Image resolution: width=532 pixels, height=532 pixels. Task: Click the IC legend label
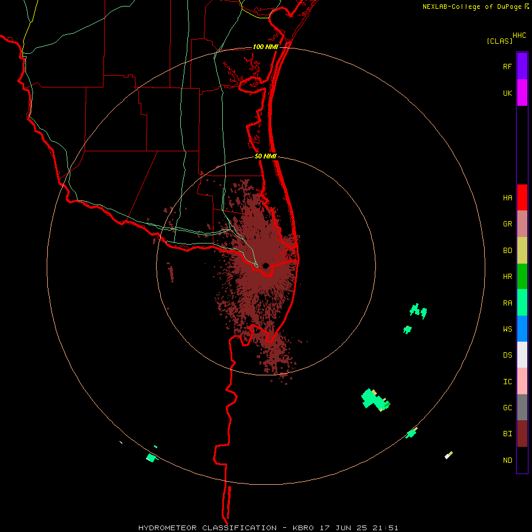[508, 382]
